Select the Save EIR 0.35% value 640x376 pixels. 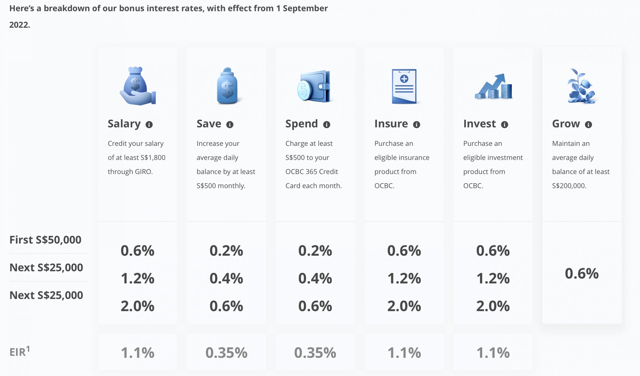(x=226, y=353)
